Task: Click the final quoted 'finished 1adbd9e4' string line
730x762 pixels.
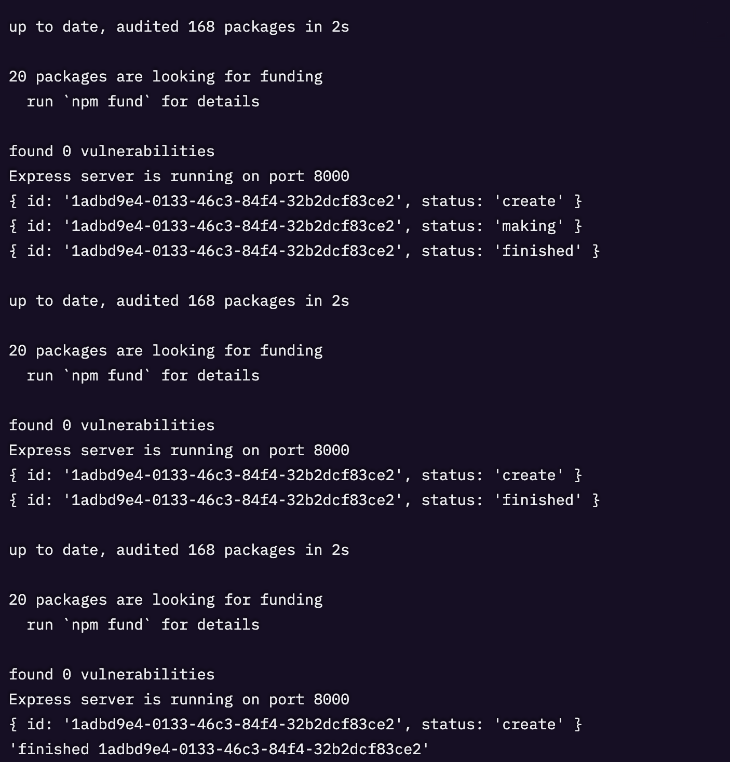Action: 219,750
